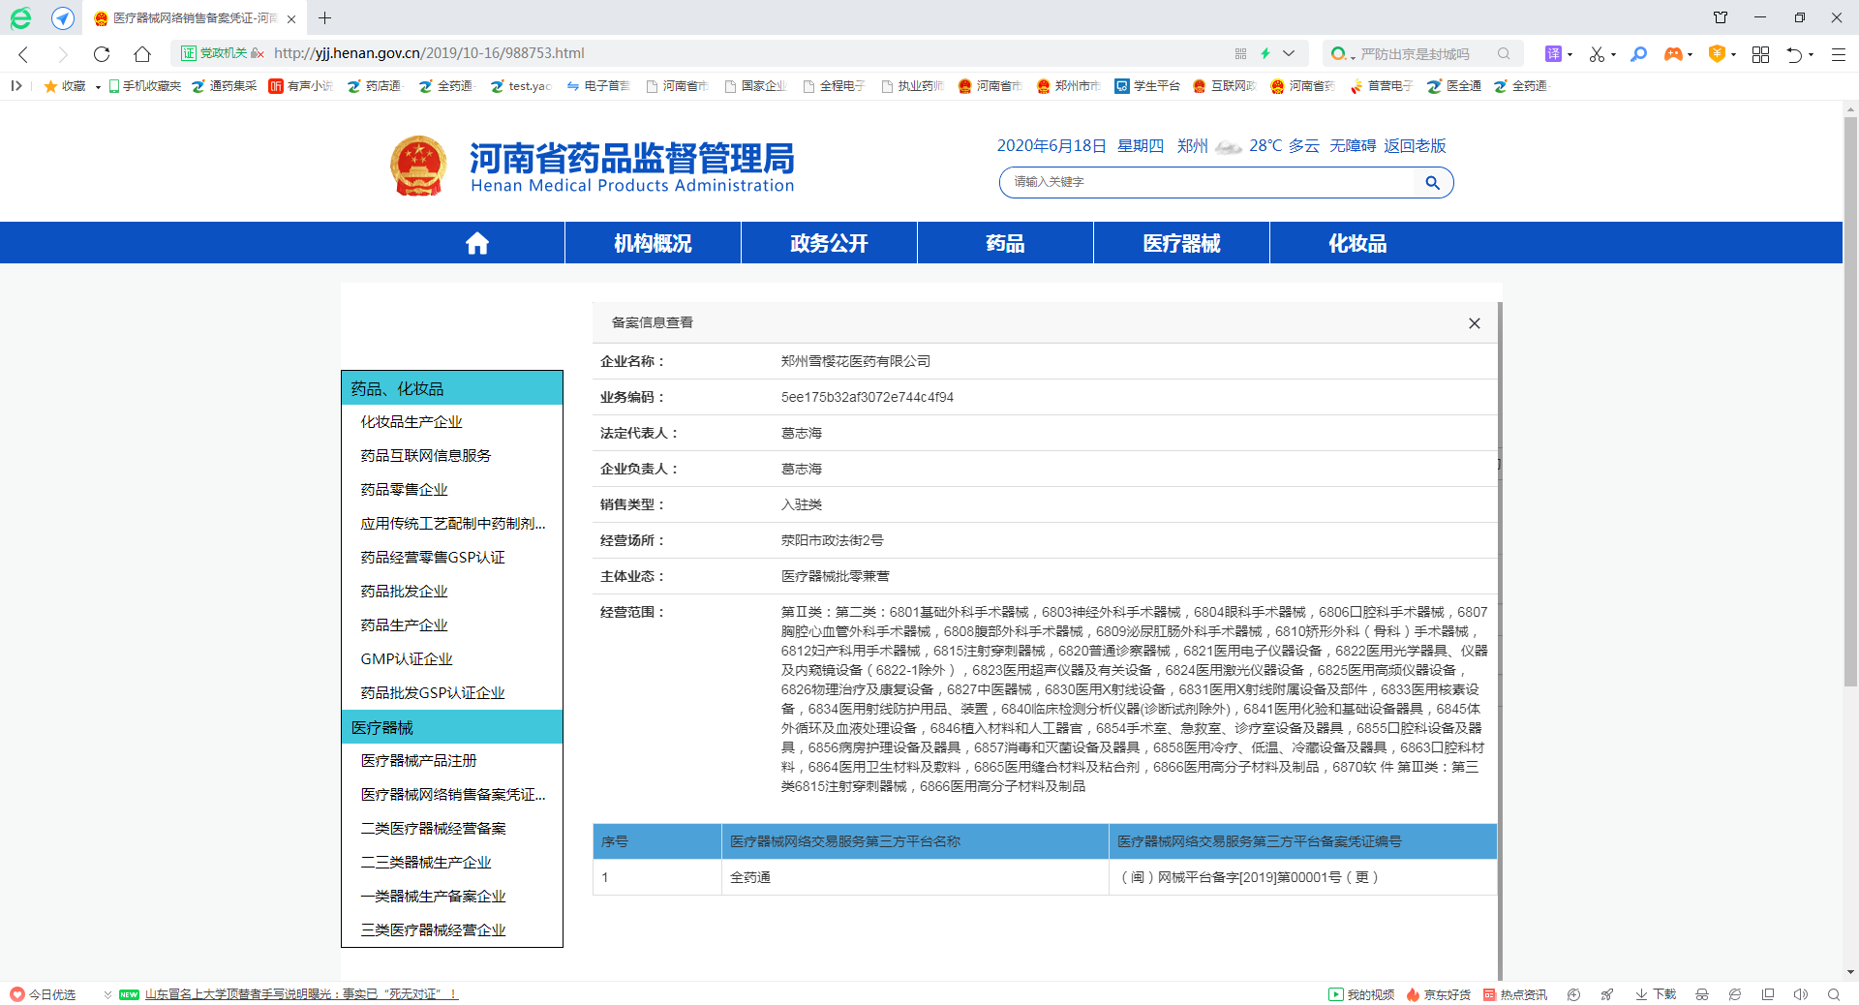Screen dimensions: 1859x1005
Task: Open the 手机收藏夹 bookmark
Action: [144, 86]
